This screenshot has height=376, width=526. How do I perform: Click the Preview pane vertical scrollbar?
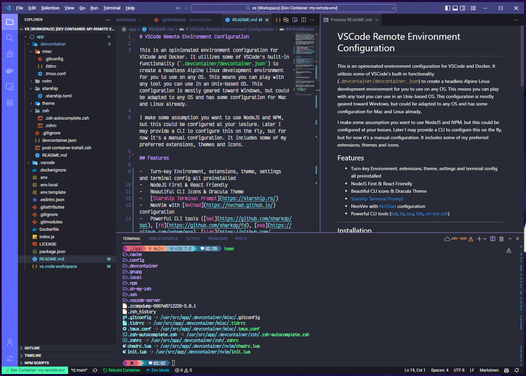522,56
